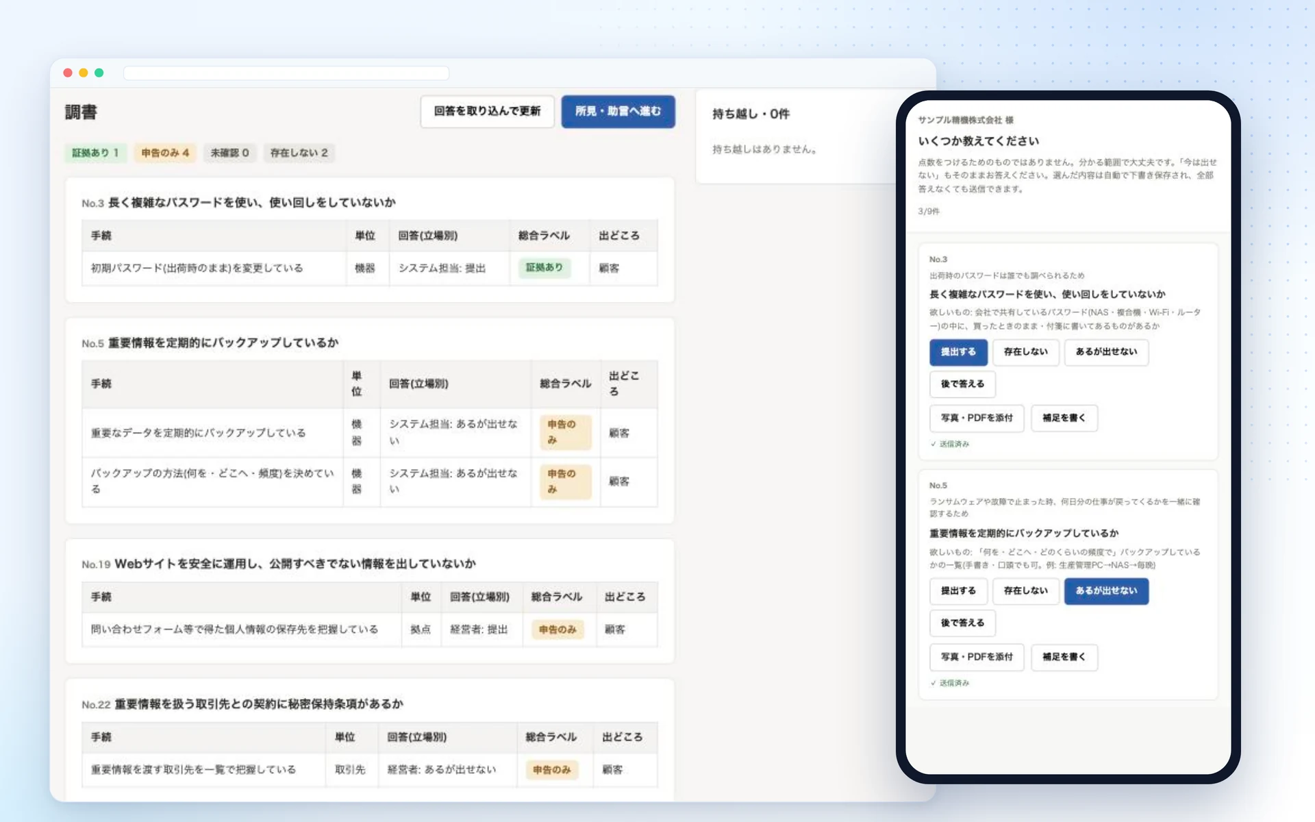
Task: Choose 後で答える for No.3 on phone
Action: [962, 384]
